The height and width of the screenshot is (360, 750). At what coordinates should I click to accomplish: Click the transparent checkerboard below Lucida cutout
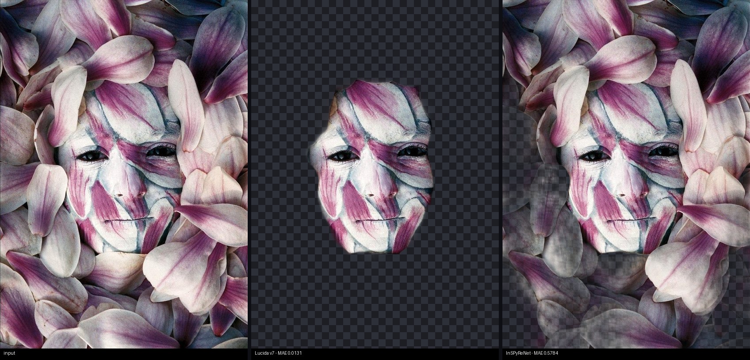(375, 301)
